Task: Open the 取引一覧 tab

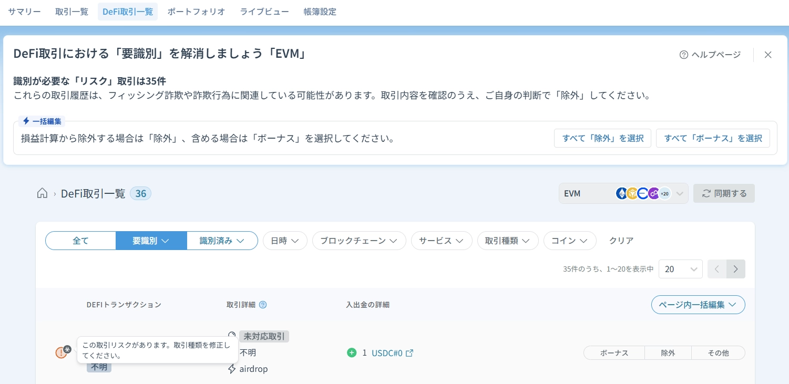Action: click(x=72, y=12)
